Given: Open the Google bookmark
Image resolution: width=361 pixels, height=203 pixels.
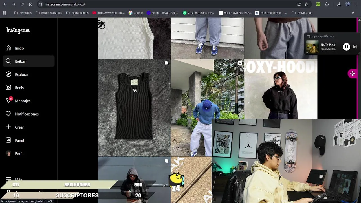Looking at the screenshot, I should [135, 13].
